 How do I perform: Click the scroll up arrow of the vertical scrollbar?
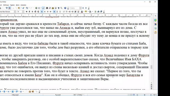pyautogui.click(x=151, y=15)
